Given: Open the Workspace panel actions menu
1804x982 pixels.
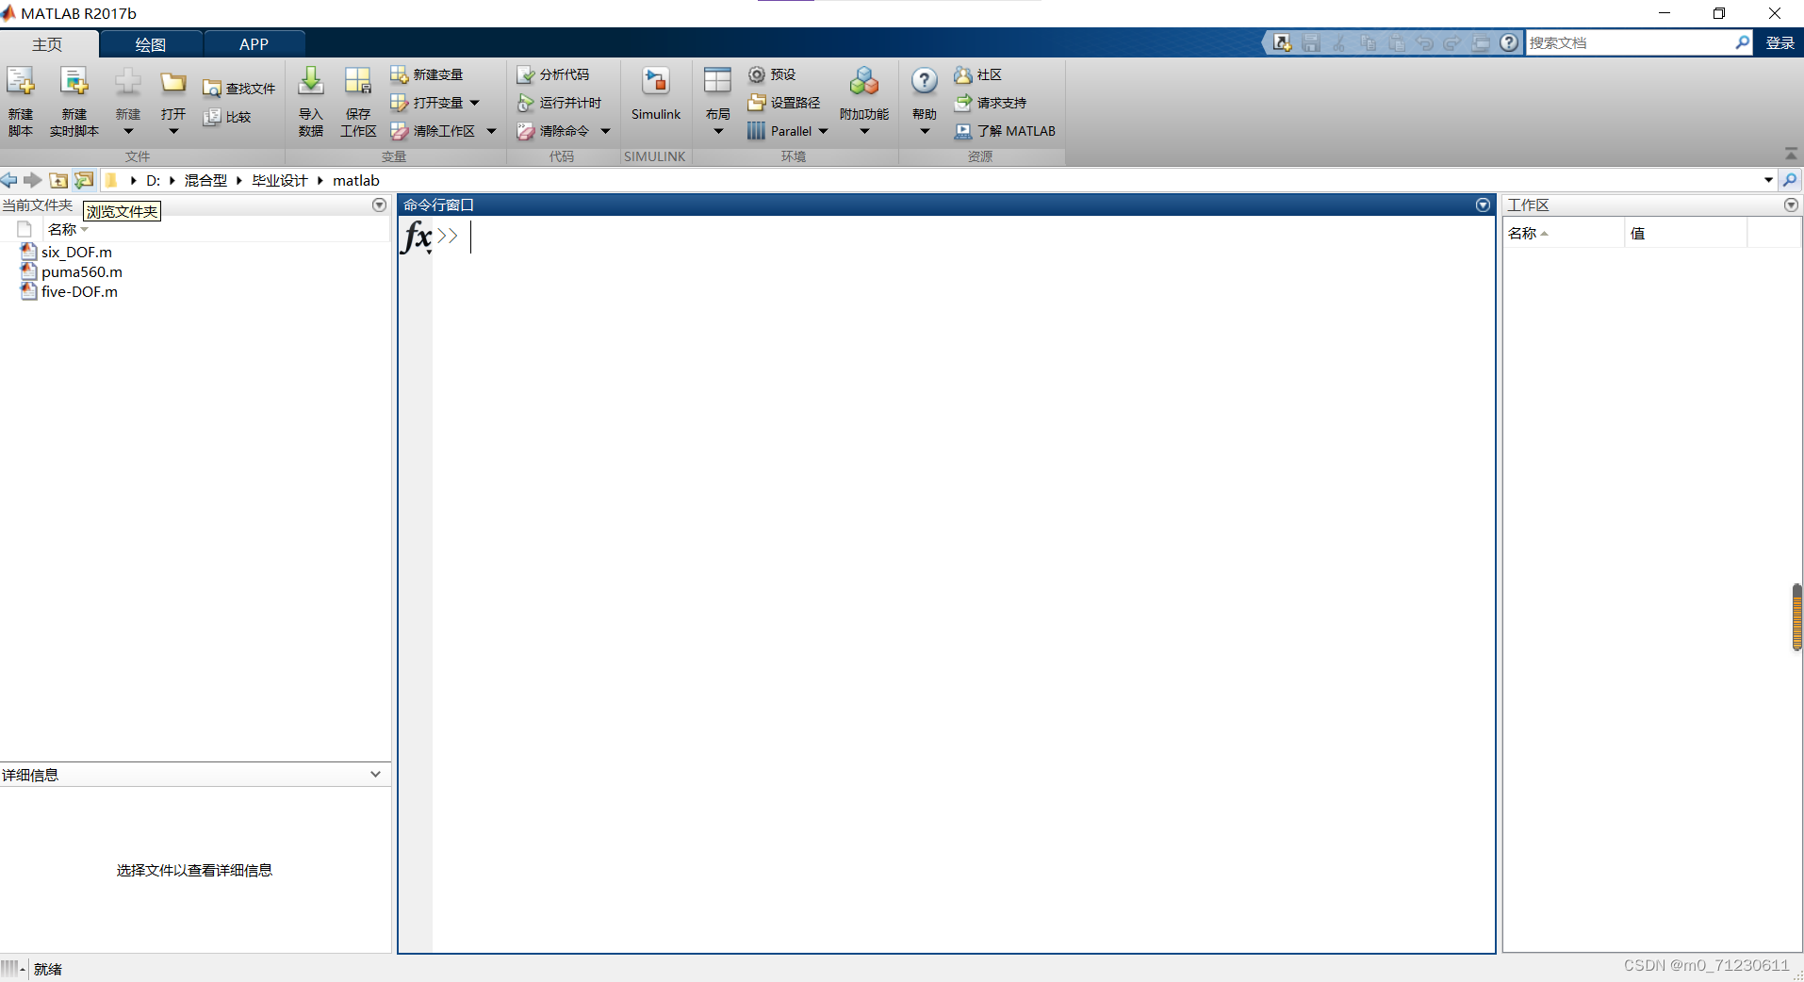Looking at the screenshot, I should pyautogui.click(x=1791, y=205).
